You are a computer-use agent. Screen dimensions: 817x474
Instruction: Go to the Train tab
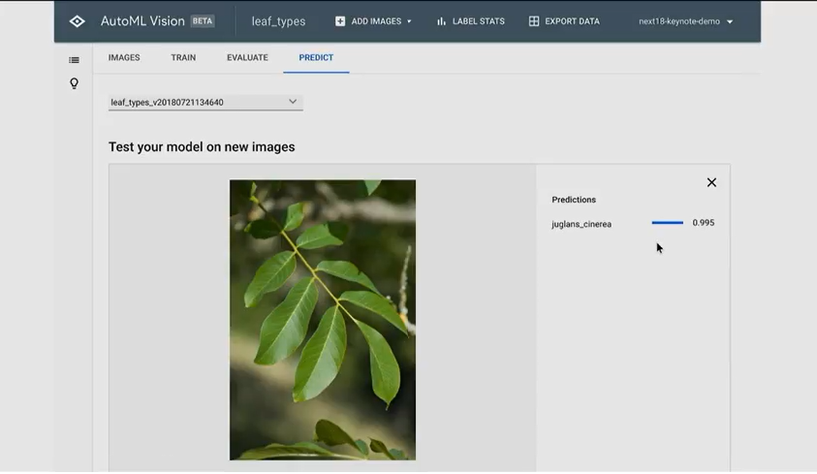tap(183, 58)
